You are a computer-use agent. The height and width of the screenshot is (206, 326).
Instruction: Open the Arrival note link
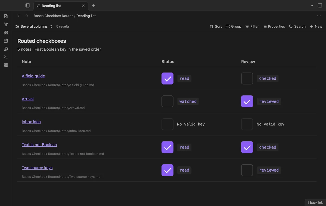pos(28,99)
